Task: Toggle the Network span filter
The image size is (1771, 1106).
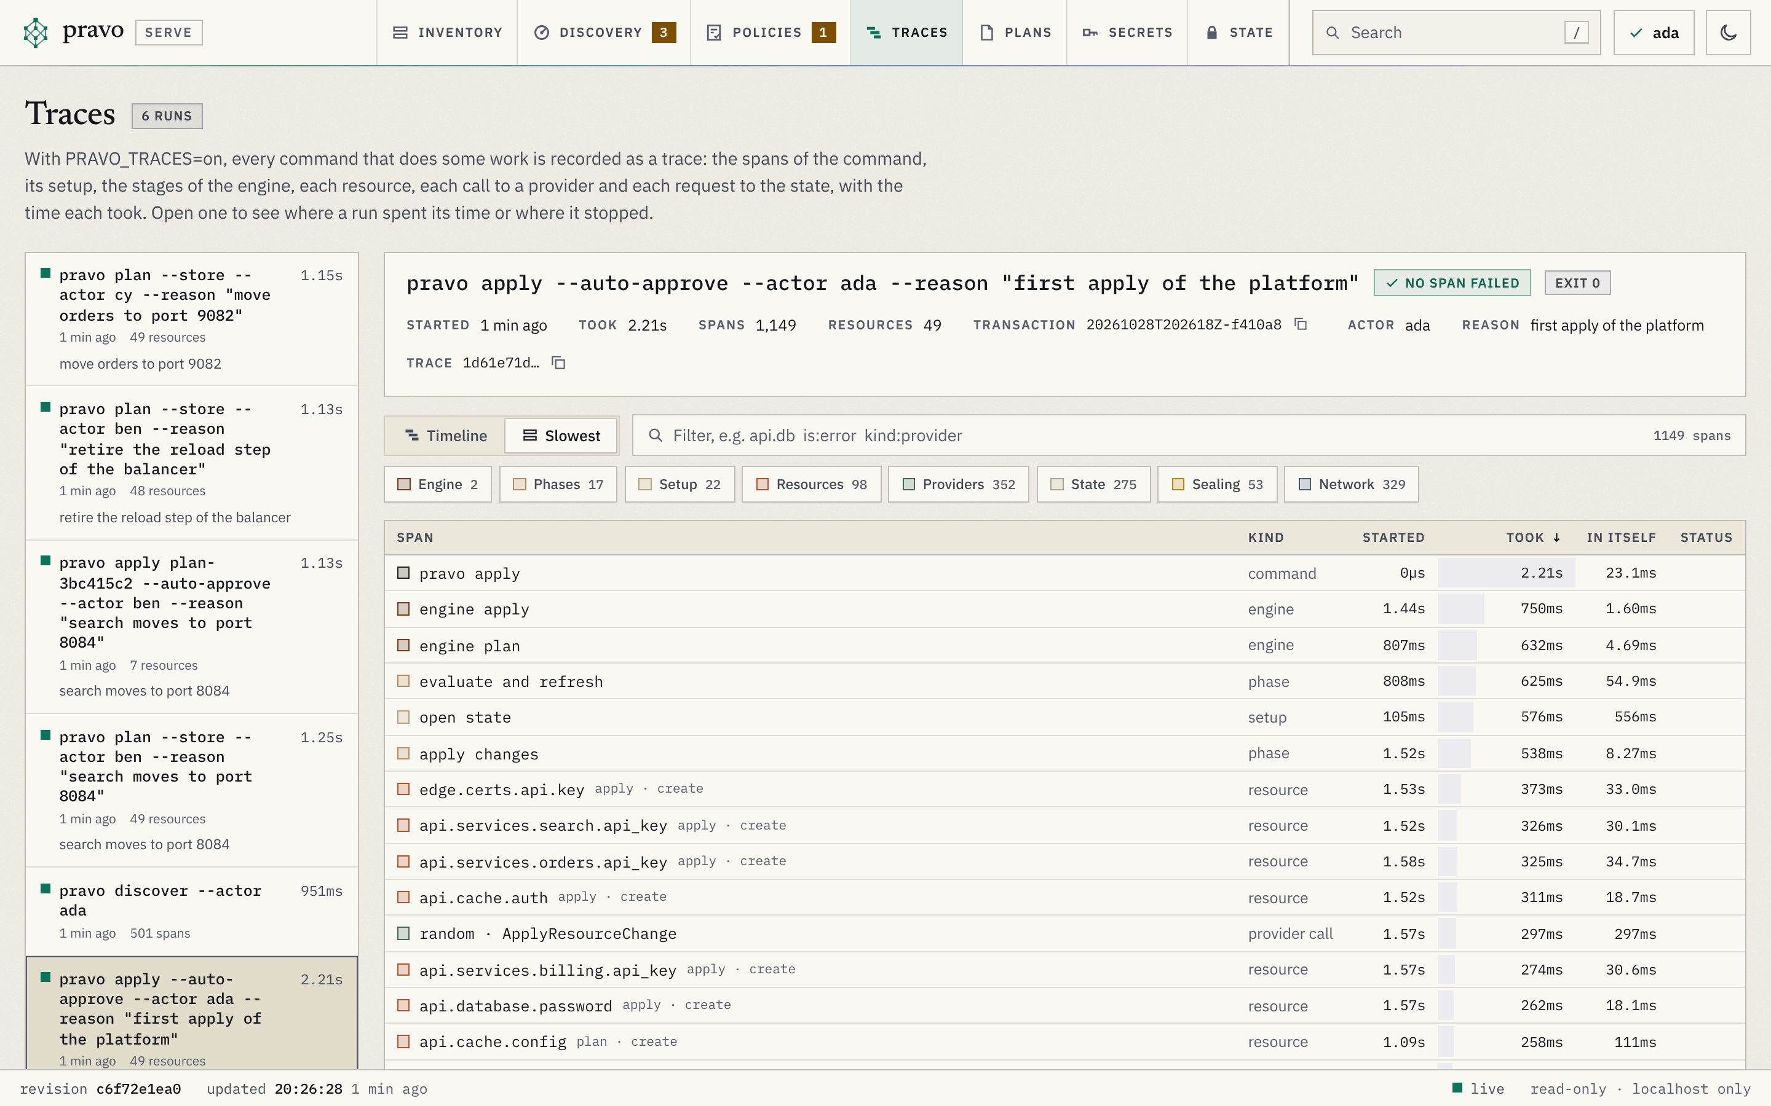Action: tap(1351, 484)
